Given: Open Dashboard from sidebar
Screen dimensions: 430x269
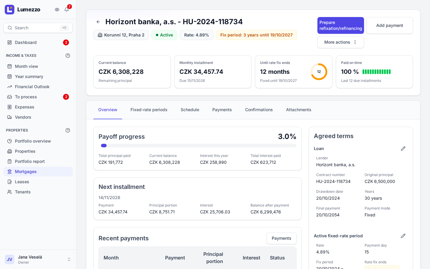Looking at the screenshot, I should (x=38, y=42).
